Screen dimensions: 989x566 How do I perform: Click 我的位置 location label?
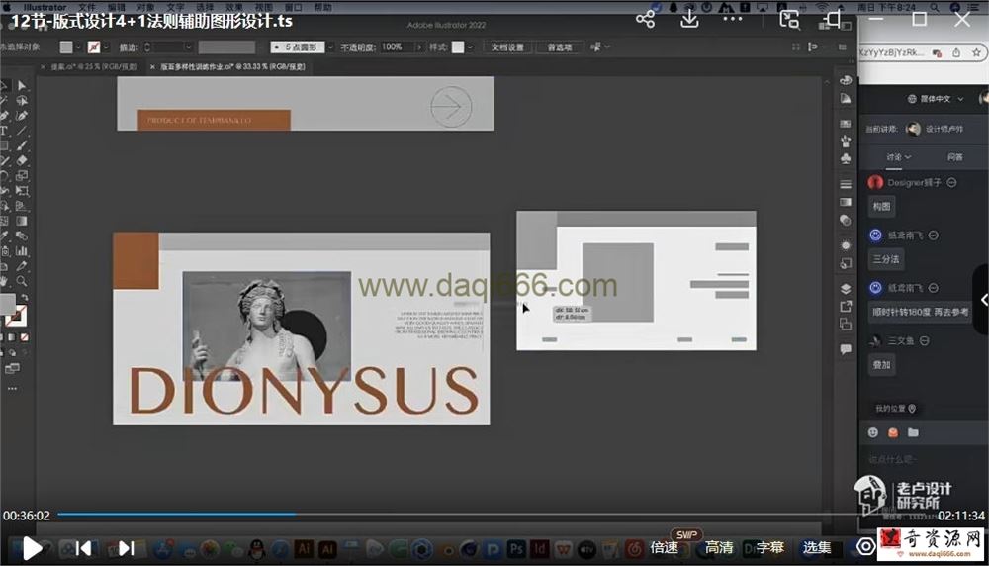(x=896, y=409)
